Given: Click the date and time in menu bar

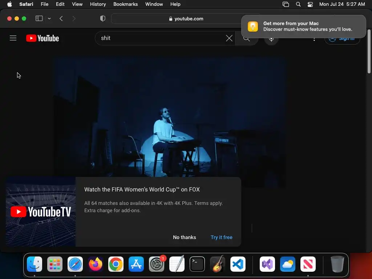Looking at the screenshot, I should click(x=342, y=4).
